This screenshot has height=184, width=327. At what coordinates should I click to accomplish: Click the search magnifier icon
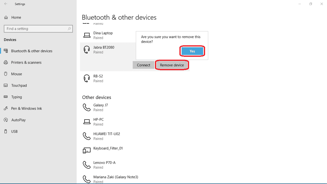click(x=69, y=29)
